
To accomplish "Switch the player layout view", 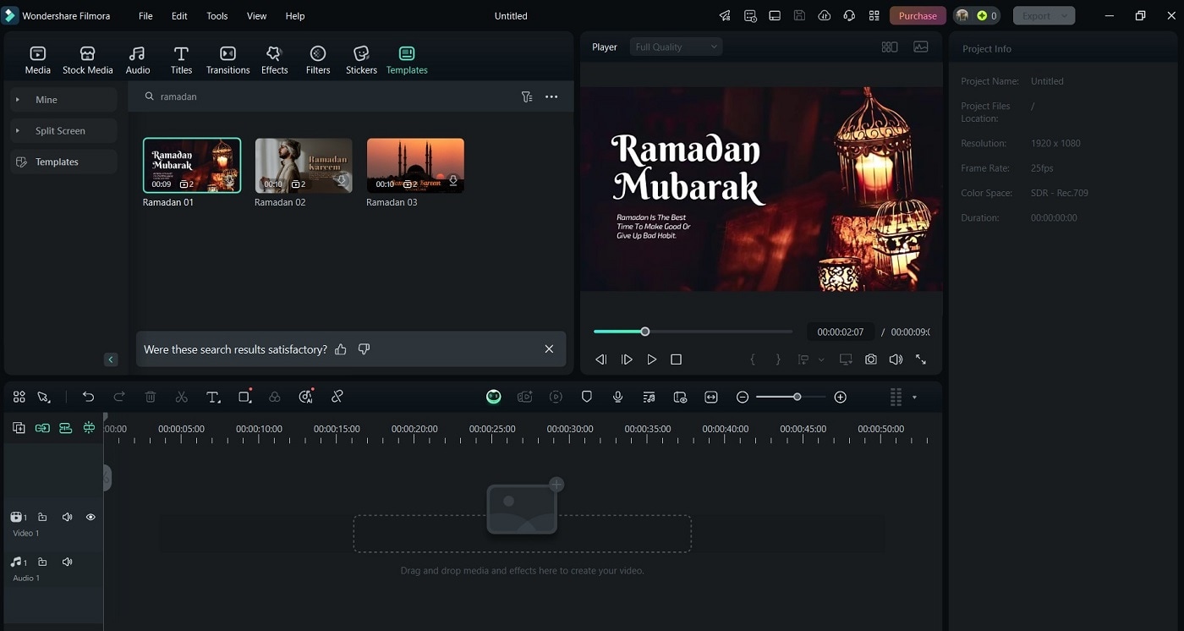I will coord(890,47).
